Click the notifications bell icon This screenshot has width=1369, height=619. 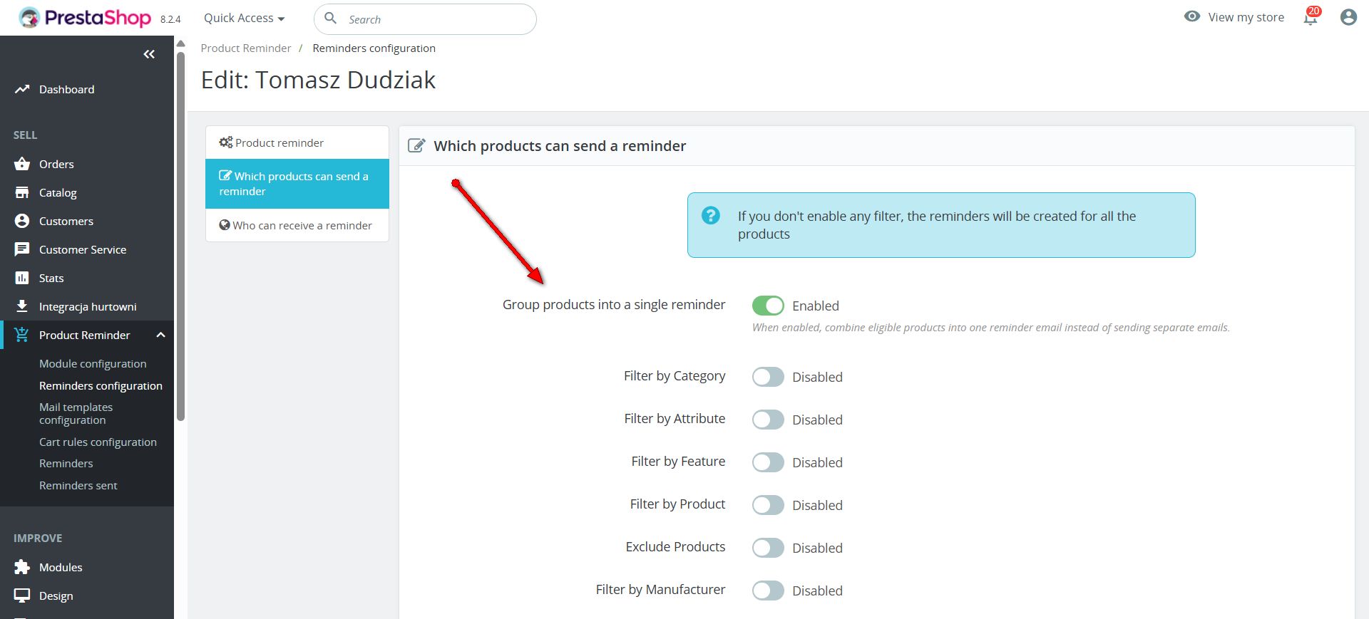pyautogui.click(x=1311, y=18)
